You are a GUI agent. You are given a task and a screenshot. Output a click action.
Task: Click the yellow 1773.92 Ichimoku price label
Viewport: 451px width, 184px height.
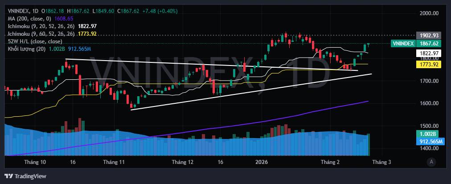[429, 65]
